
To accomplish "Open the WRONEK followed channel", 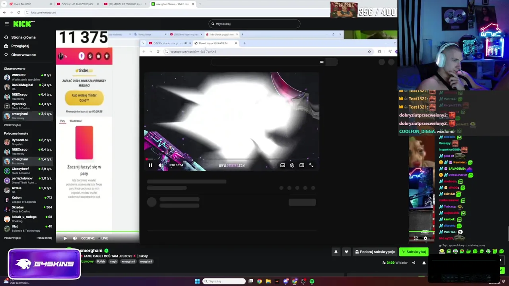I will tap(27, 77).
